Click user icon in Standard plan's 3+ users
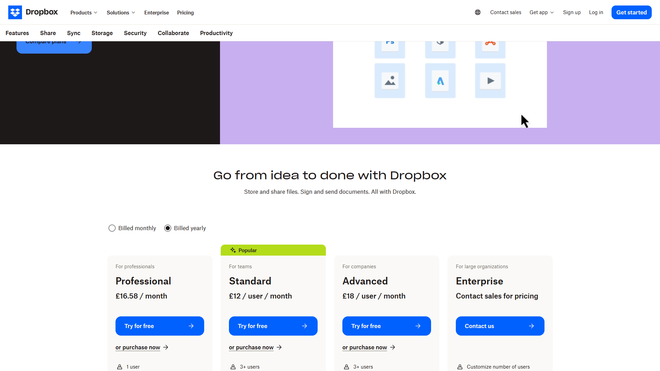The image size is (660, 371). pos(233,367)
